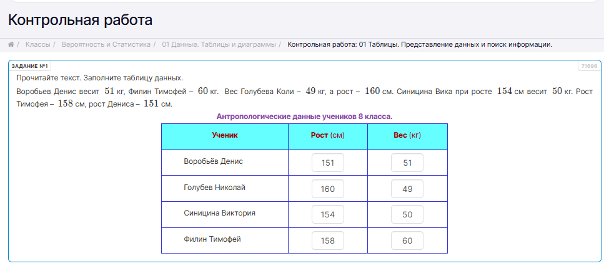Open 01 Данные. Таблицы и диаграммы link

pyautogui.click(x=219, y=45)
